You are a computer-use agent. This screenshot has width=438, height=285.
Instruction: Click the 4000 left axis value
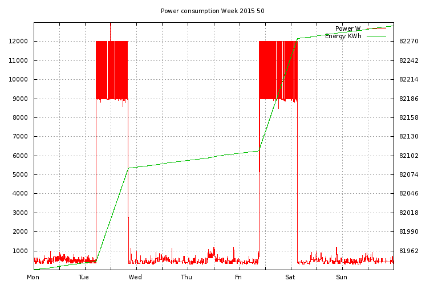point(20,193)
